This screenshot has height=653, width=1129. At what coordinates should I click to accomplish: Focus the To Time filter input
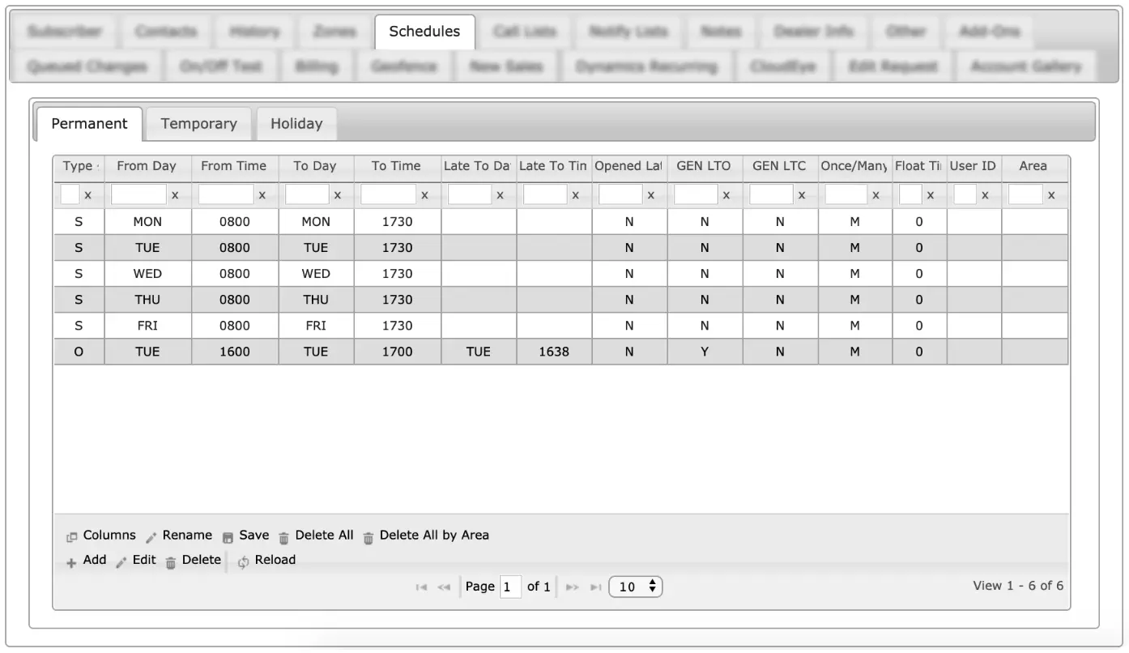coord(387,195)
